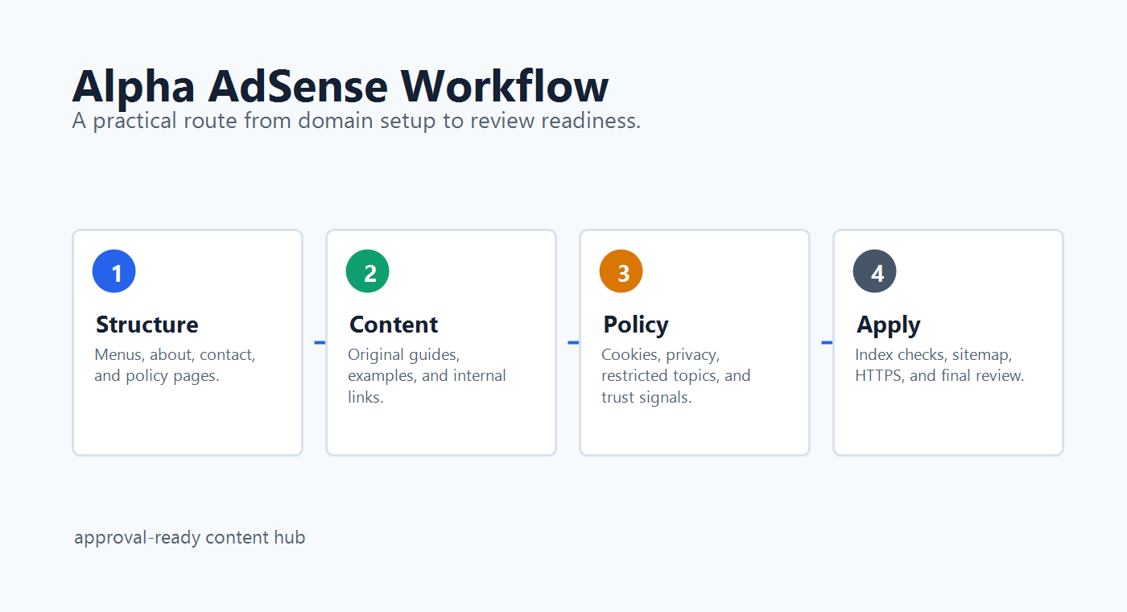Click connector dash between Content and Policy
The width and height of the screenshot is (1127, 612).
(x=573, y=343)
